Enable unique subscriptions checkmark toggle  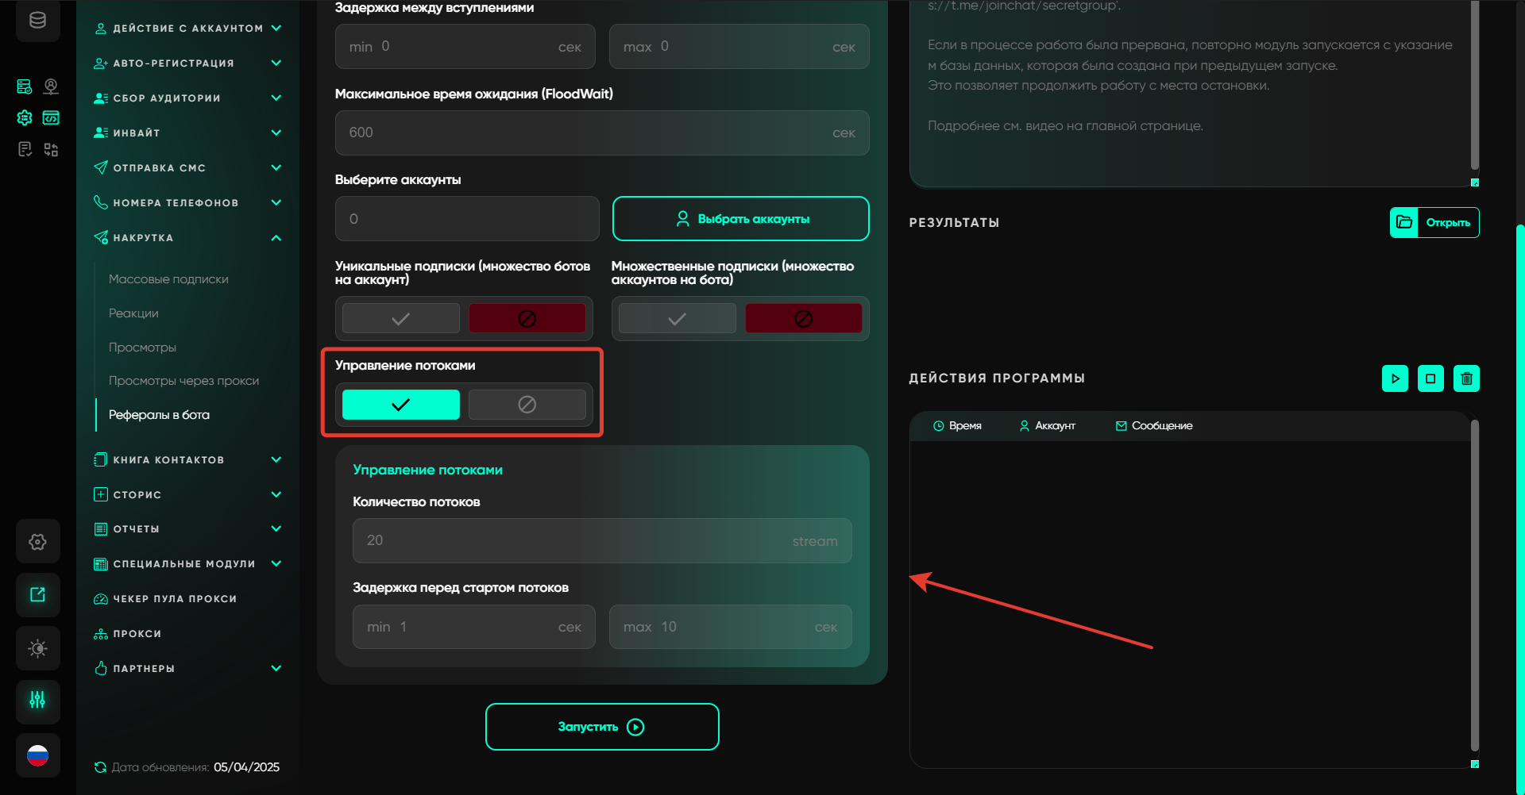400,319
